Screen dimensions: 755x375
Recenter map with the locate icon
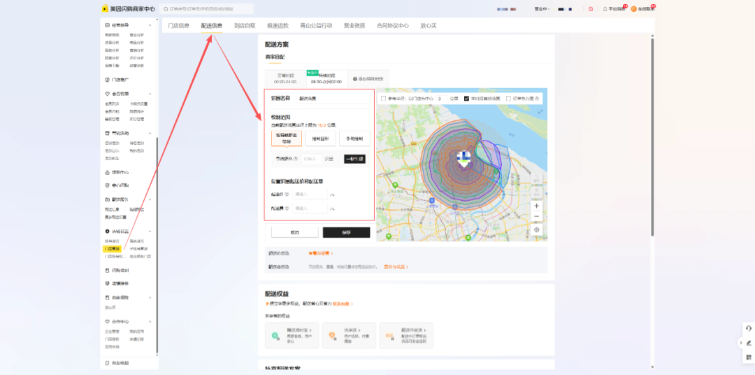(537, 230)
